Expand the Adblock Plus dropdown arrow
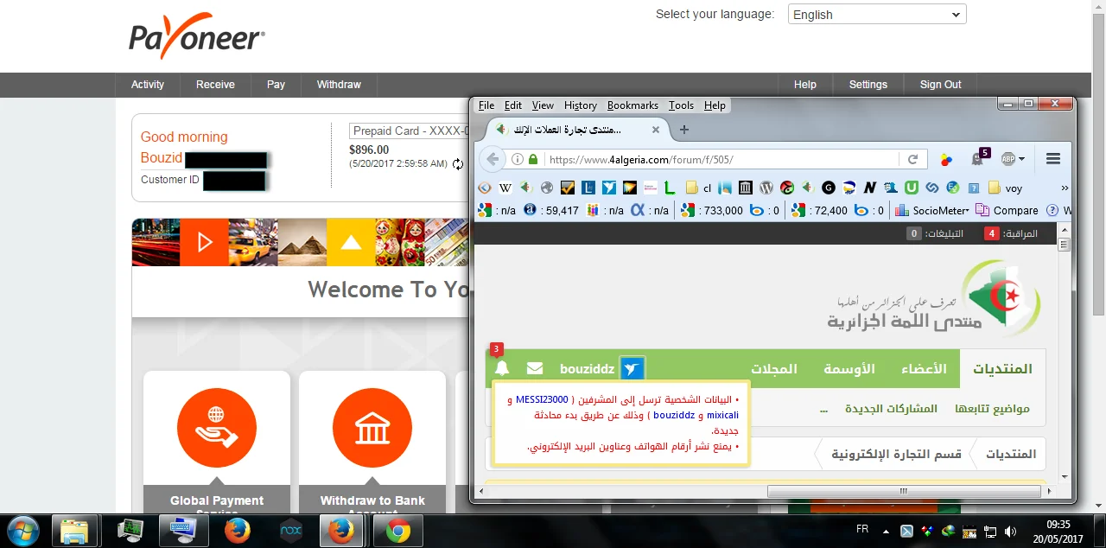The height and width of the screenshot is (548, 1106). tap(1021, 159)
